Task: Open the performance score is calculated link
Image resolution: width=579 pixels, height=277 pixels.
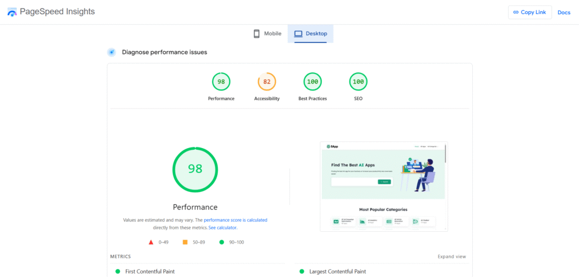Action: (235, 220)
